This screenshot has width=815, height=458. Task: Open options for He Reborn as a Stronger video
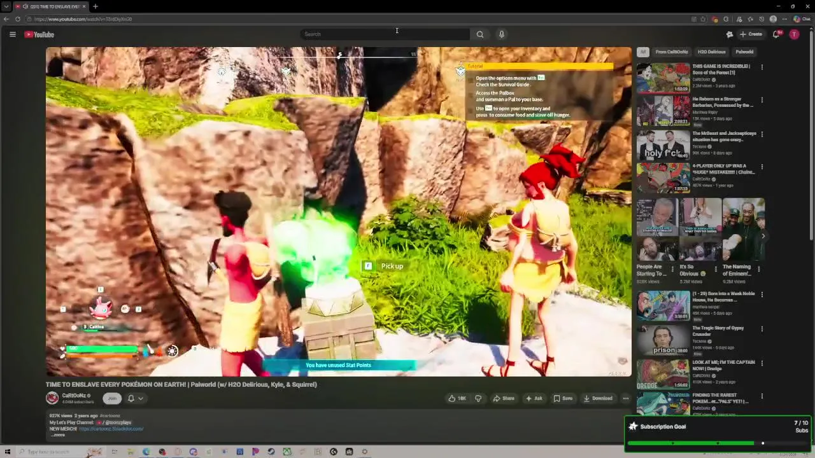[762, 100]
